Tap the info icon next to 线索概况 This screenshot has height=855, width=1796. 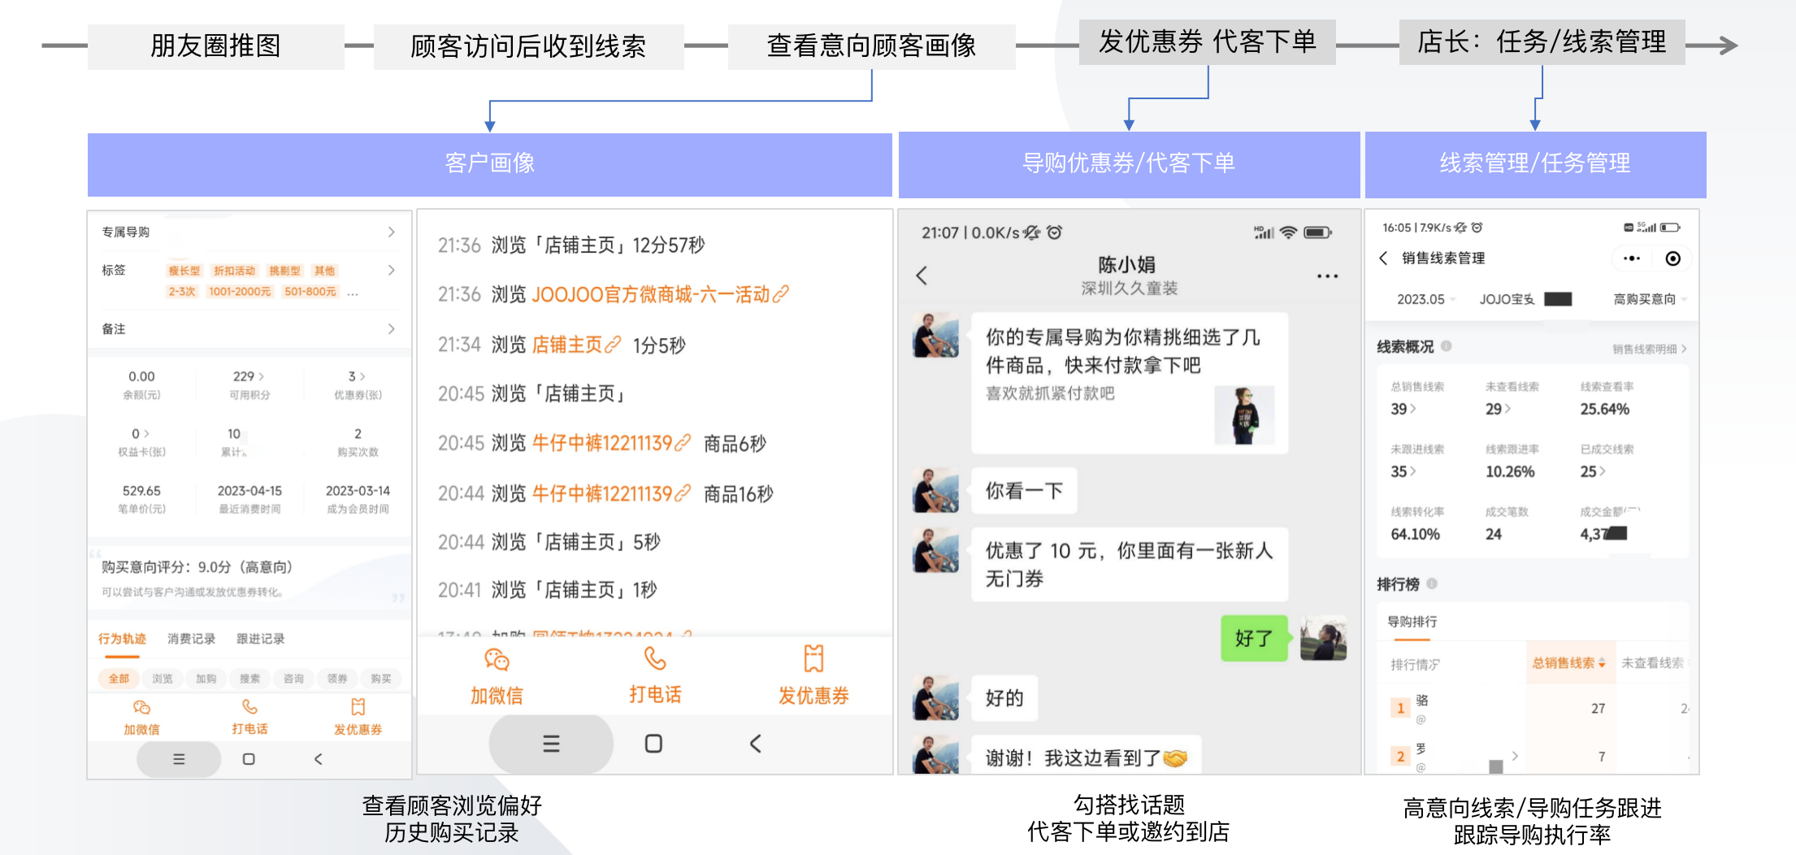pos(1447,346)
